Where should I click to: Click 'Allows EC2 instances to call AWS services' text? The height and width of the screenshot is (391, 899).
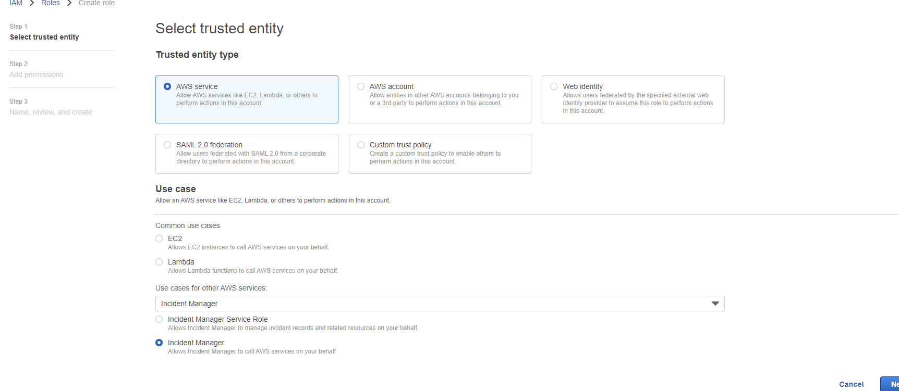(x=248, y=247)
